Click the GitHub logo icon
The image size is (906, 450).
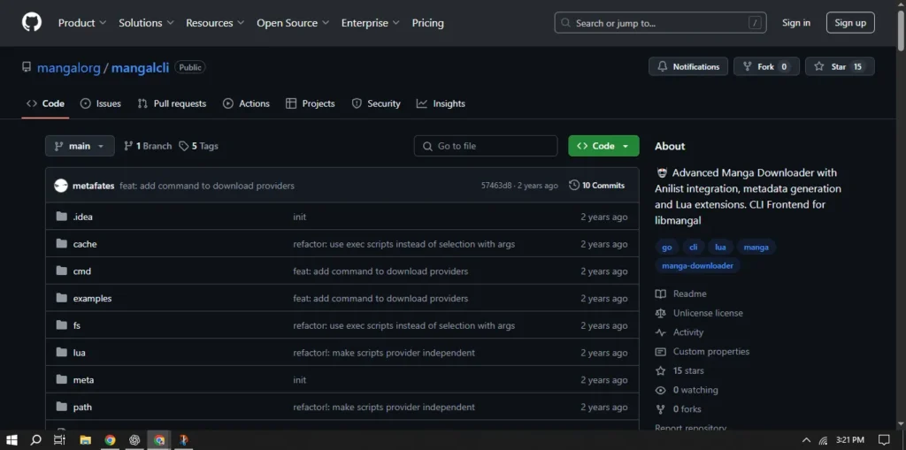tap(32, 23)
